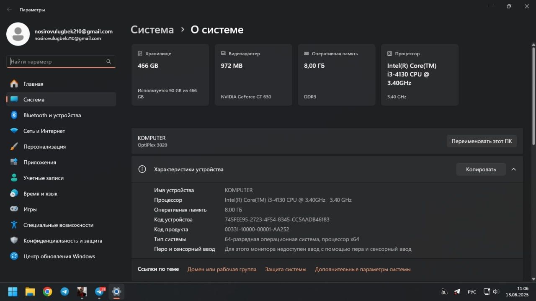536x301 pixels.
Task: Click the Accessibility figure icon
Action: 14,225
